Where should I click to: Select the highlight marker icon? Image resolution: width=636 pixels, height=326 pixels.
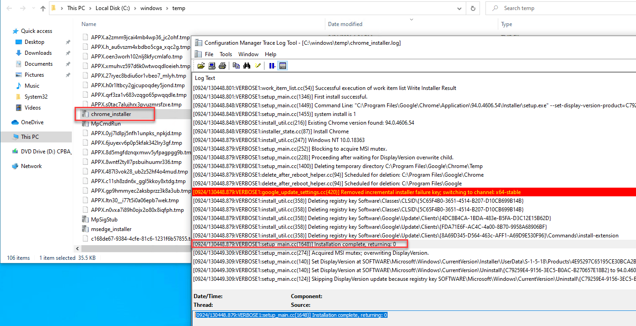click(258, 65)
